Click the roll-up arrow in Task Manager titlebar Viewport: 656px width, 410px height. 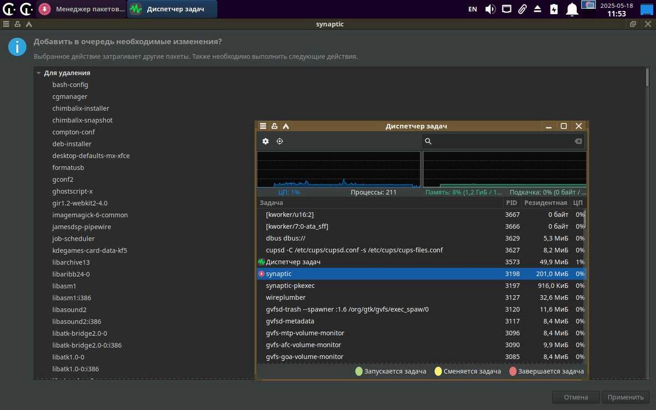(x=285, y=126)
